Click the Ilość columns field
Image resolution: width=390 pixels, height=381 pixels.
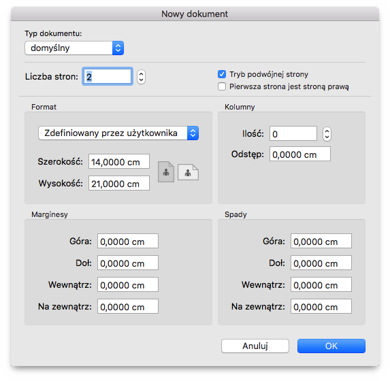click(x=293, y=133)
